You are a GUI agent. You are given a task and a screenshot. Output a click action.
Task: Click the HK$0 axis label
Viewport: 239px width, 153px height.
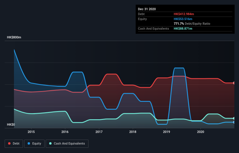coord(11,124)
